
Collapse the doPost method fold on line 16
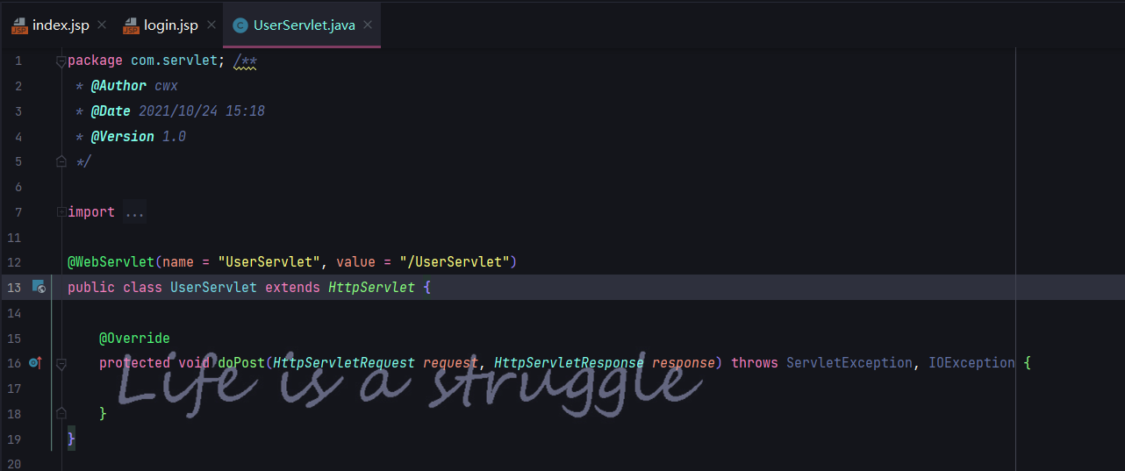point(61,363)
